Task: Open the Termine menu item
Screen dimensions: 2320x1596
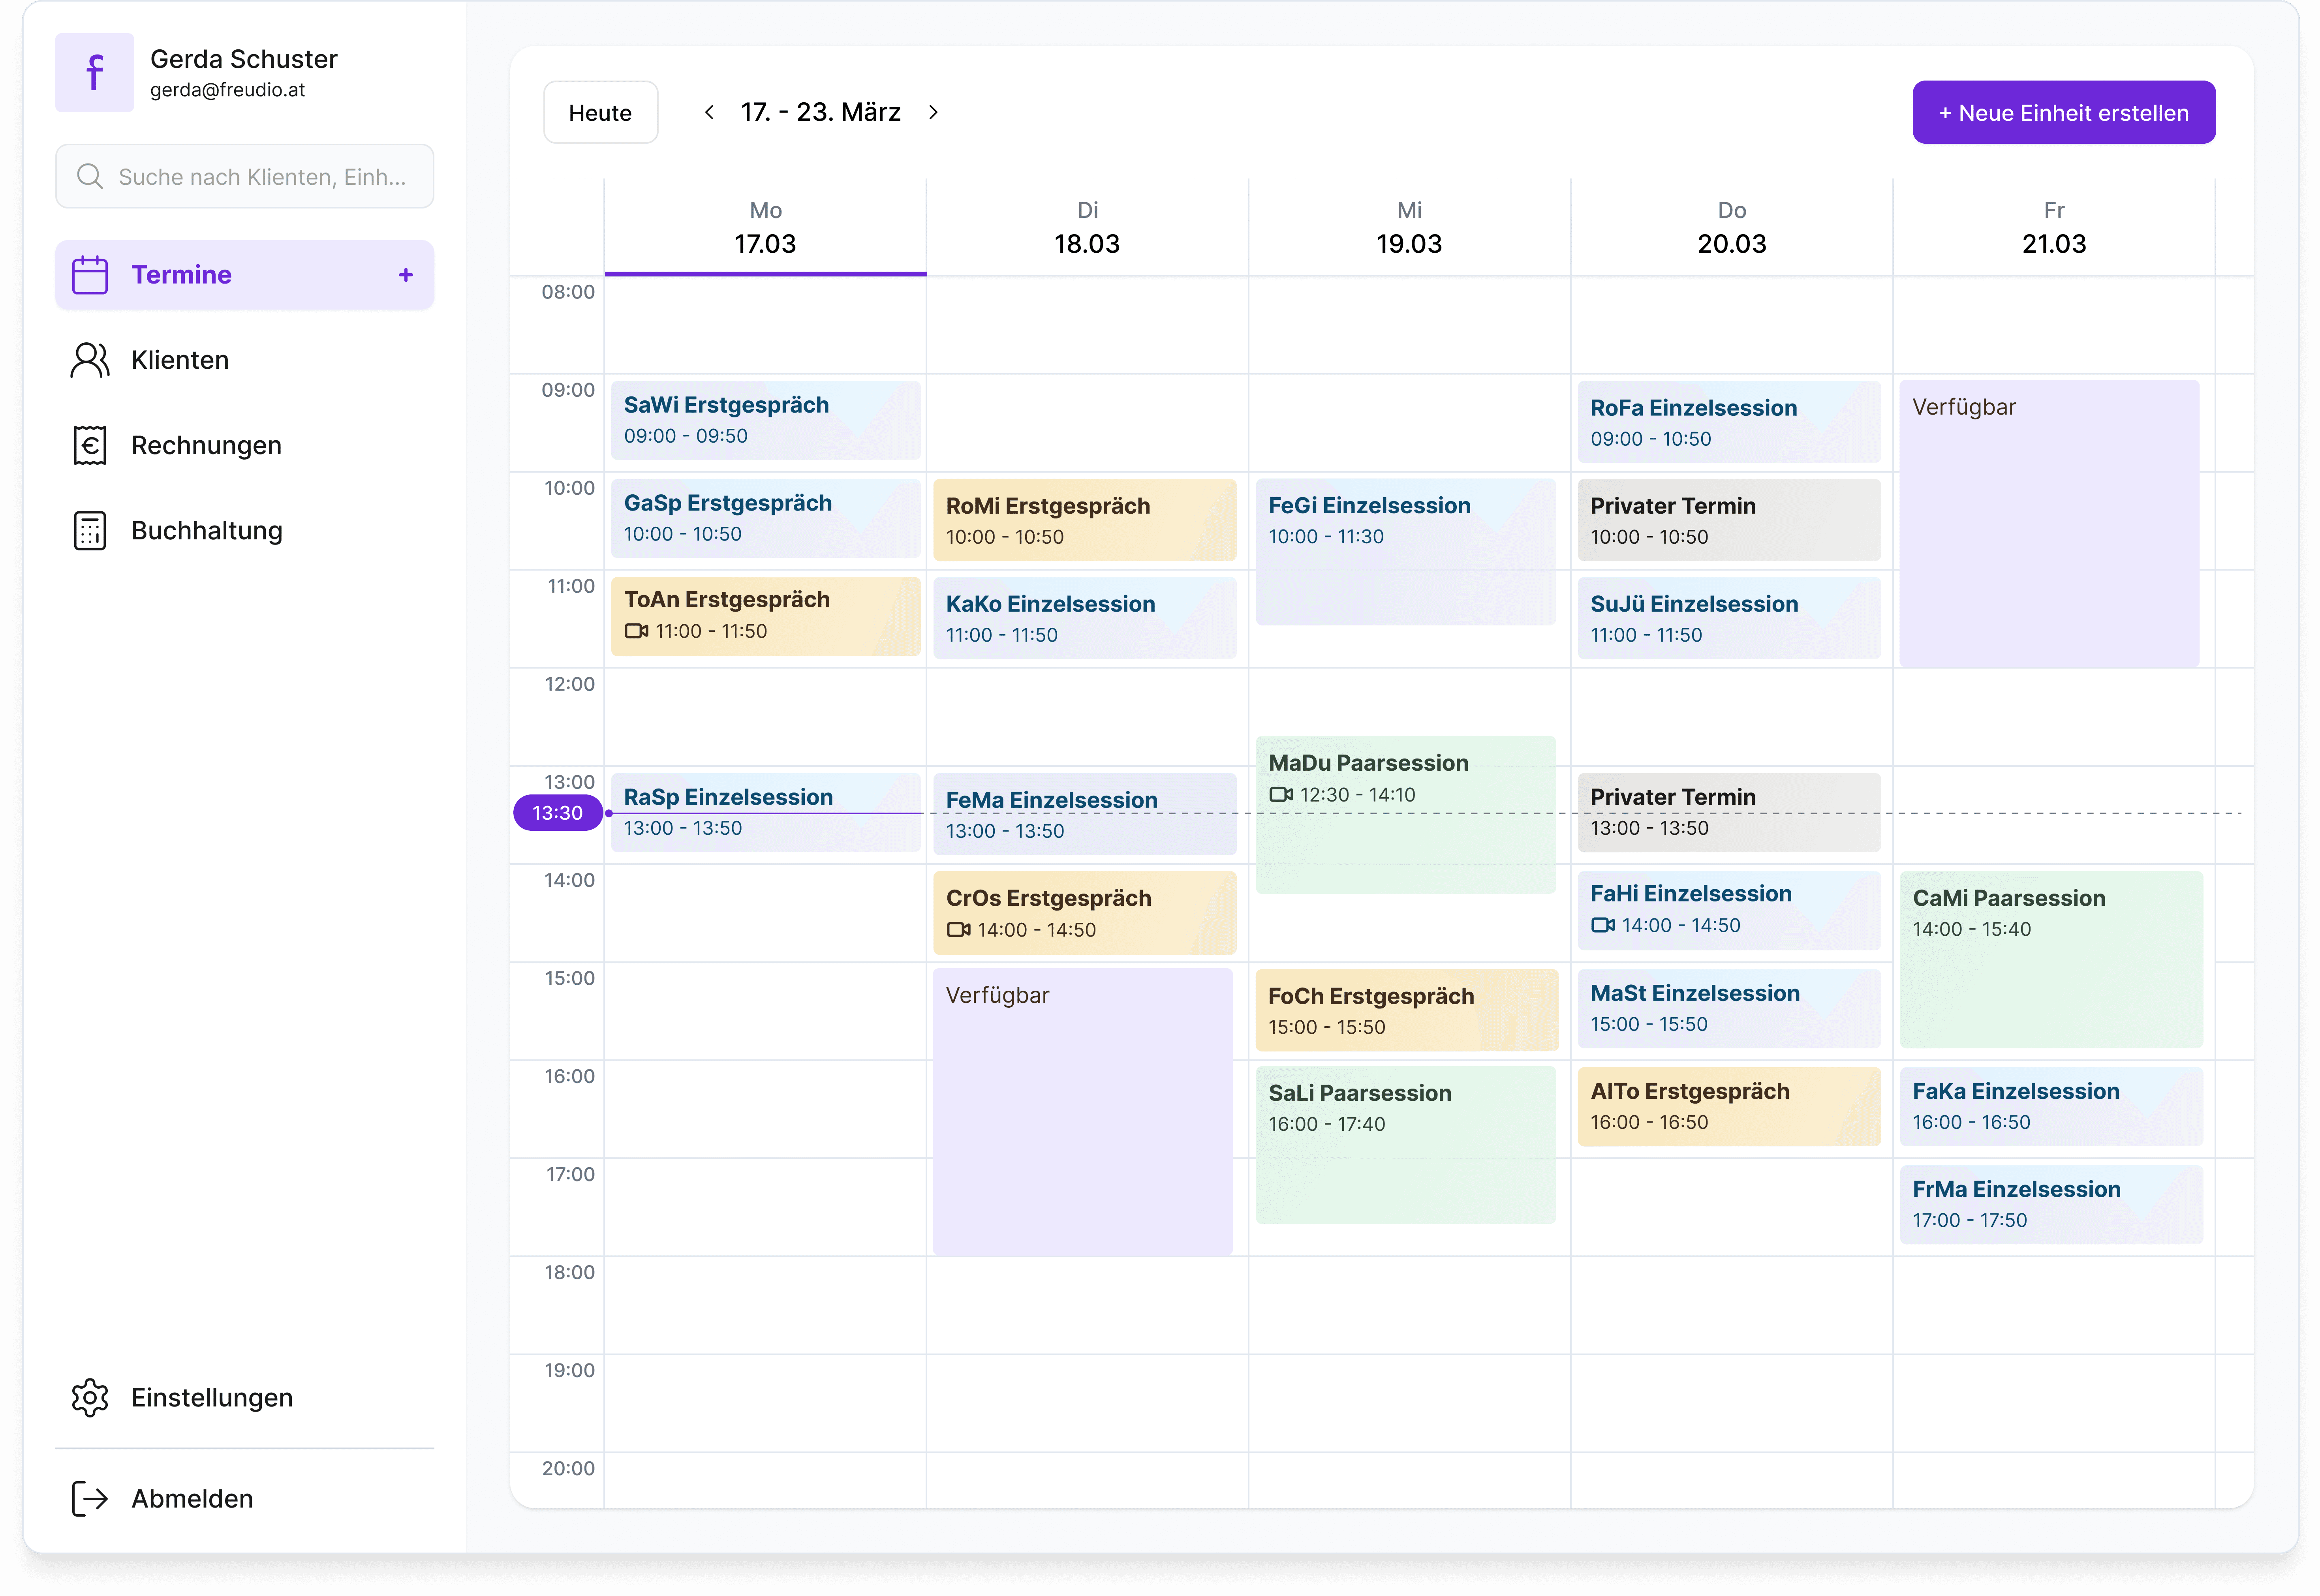Action: 245,275
